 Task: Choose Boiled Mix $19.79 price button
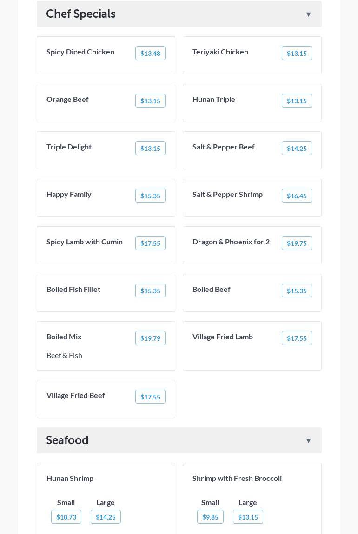pyautogui.click(x=150, y=338)
